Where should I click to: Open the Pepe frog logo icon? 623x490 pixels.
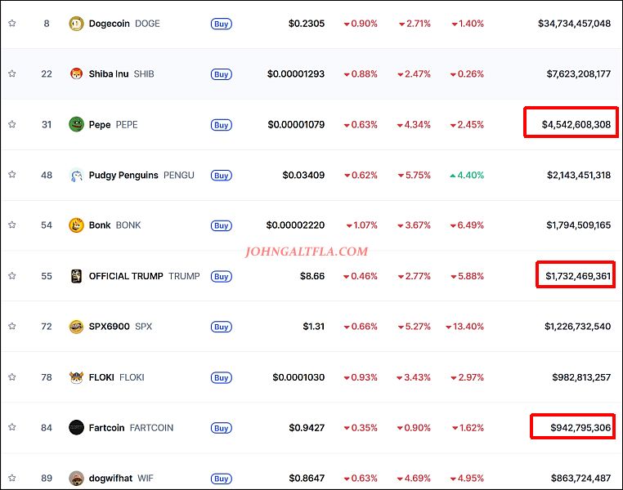coord(76,125)
